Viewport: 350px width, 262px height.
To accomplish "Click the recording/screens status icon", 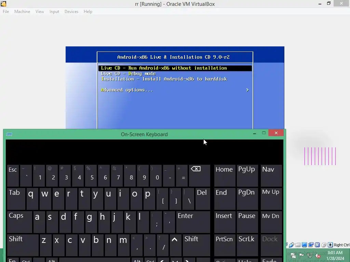I will coord(311,245).
